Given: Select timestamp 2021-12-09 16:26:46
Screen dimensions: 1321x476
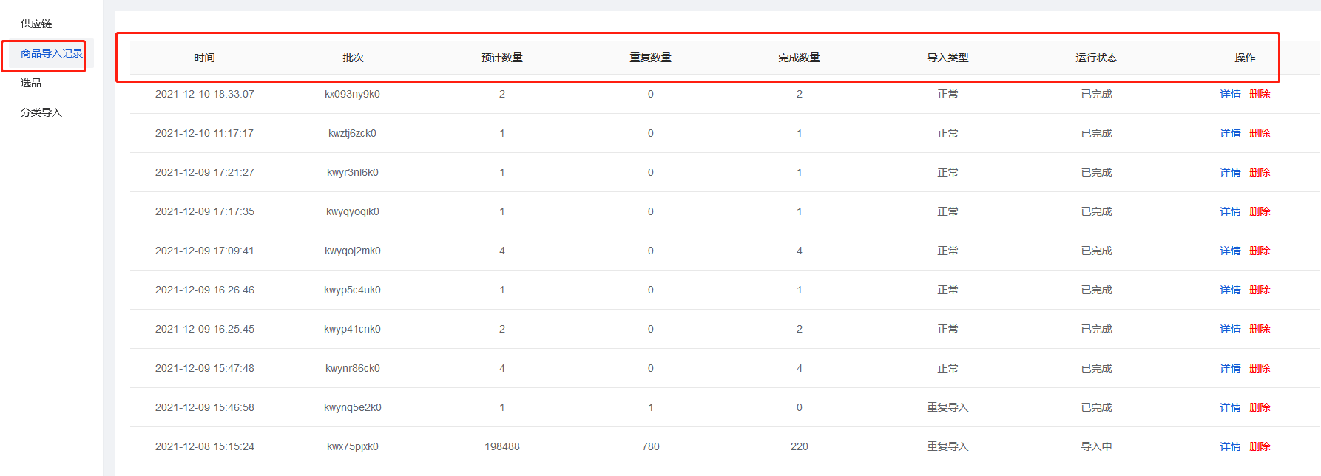Looking at the screenshot, I should coord(204,290).
